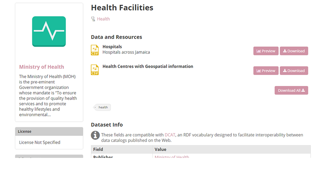The image size is (328, 173).
Task: Open the DCAT vocabulary link
Action: 170,135
